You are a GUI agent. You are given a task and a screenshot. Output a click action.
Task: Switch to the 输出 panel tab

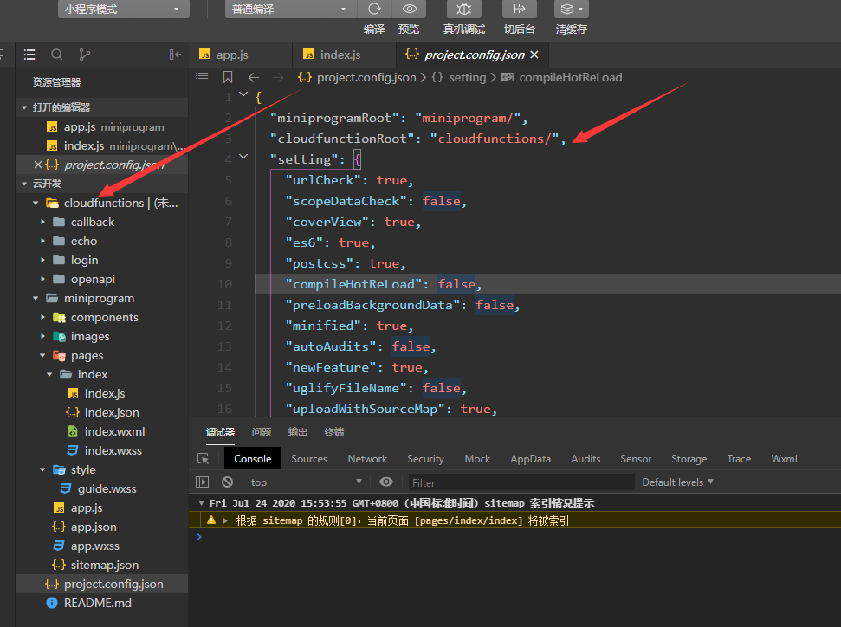(x=298, y=432)
